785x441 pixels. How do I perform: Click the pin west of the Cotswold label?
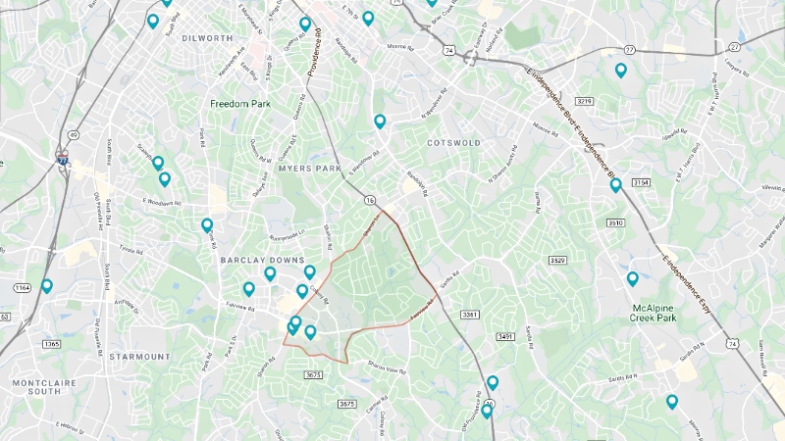point(380,121)
